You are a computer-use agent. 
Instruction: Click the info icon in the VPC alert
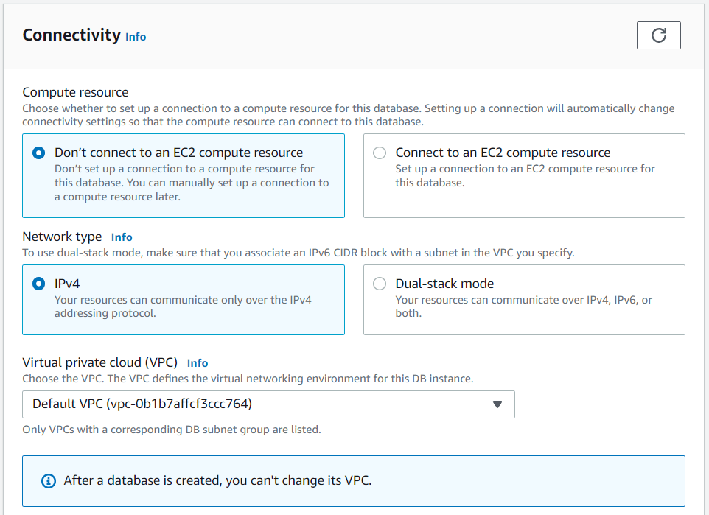tap(49, 481)
